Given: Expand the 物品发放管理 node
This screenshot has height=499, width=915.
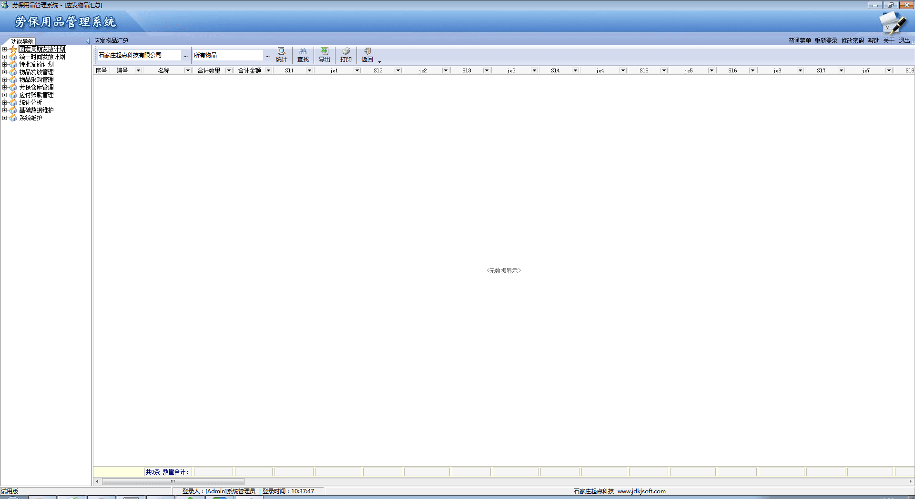Looking at the screenshot, I should (4, 72).
